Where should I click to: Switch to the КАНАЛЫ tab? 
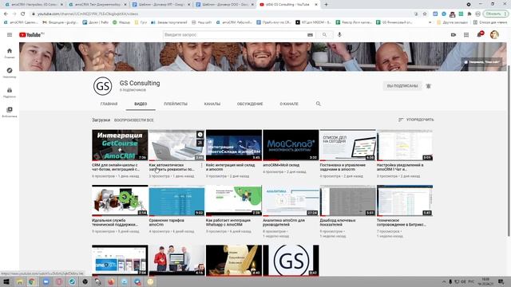tap(212, 104)
